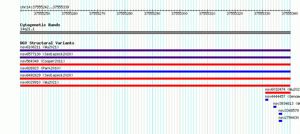Screen dimensions: 300x134
Task: Open the nsv6029910 (Wu2021) label
Action: click(39, 82)
